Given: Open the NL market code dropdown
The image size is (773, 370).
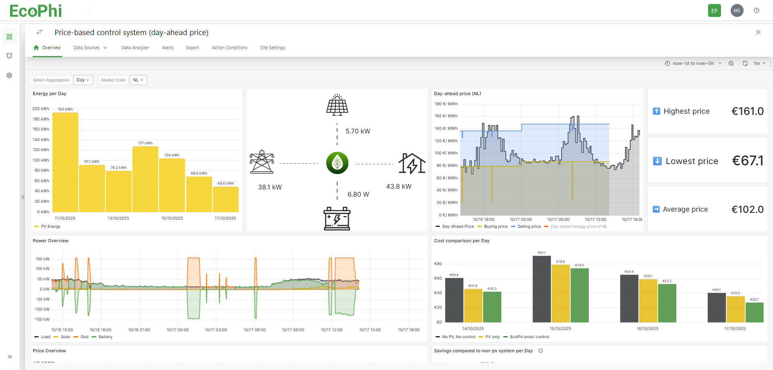Looking at the screenshot, I should tap(138, 80).
